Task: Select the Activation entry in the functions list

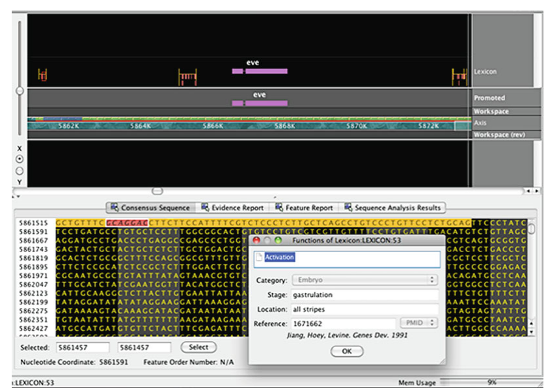Action: 280,257
